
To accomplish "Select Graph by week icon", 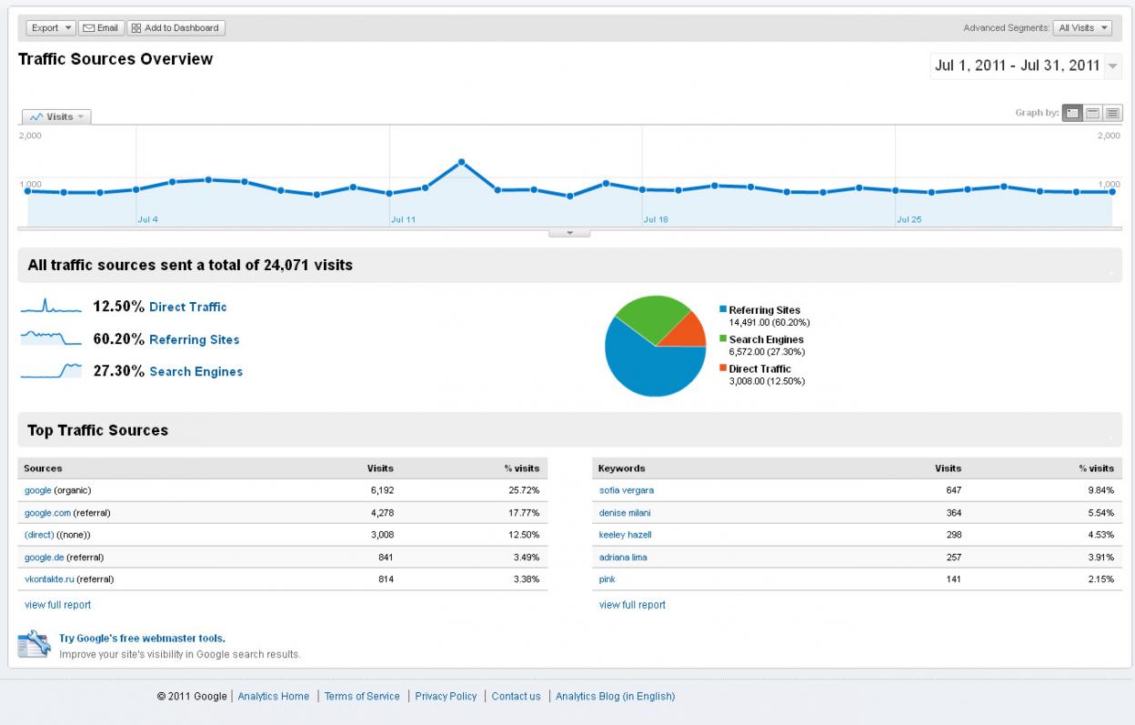I will (x=1092, y=114).
